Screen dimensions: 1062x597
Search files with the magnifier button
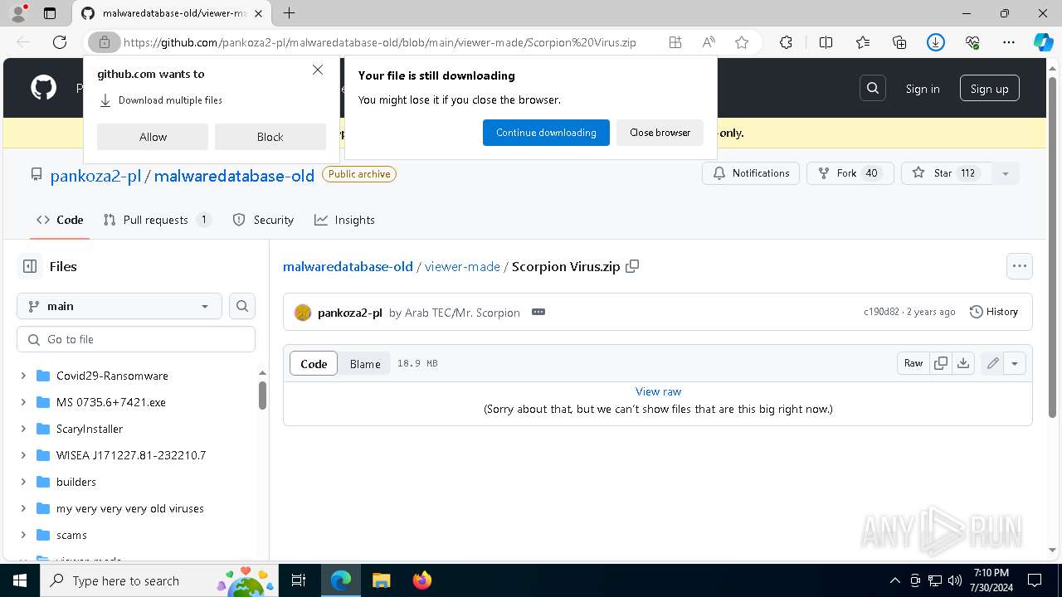tap(242, 306)
